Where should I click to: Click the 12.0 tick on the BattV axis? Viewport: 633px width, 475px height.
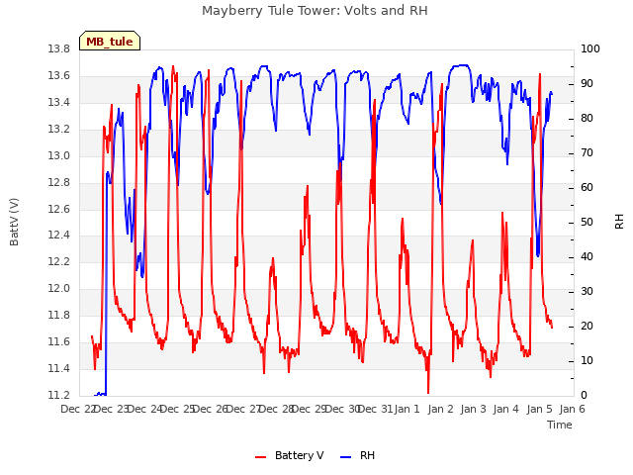coord(59,289)
